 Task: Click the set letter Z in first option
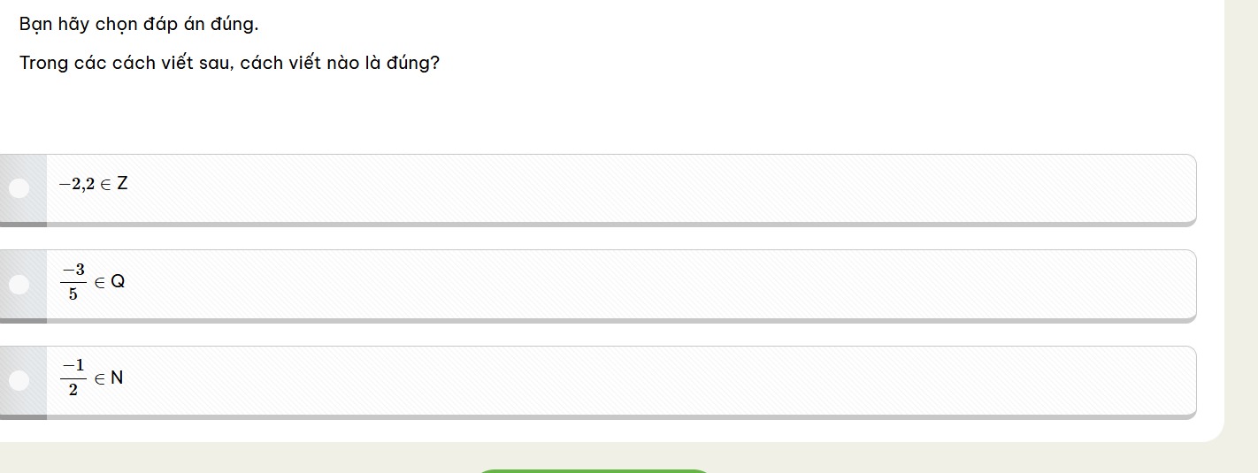click(x=122, y=184)
